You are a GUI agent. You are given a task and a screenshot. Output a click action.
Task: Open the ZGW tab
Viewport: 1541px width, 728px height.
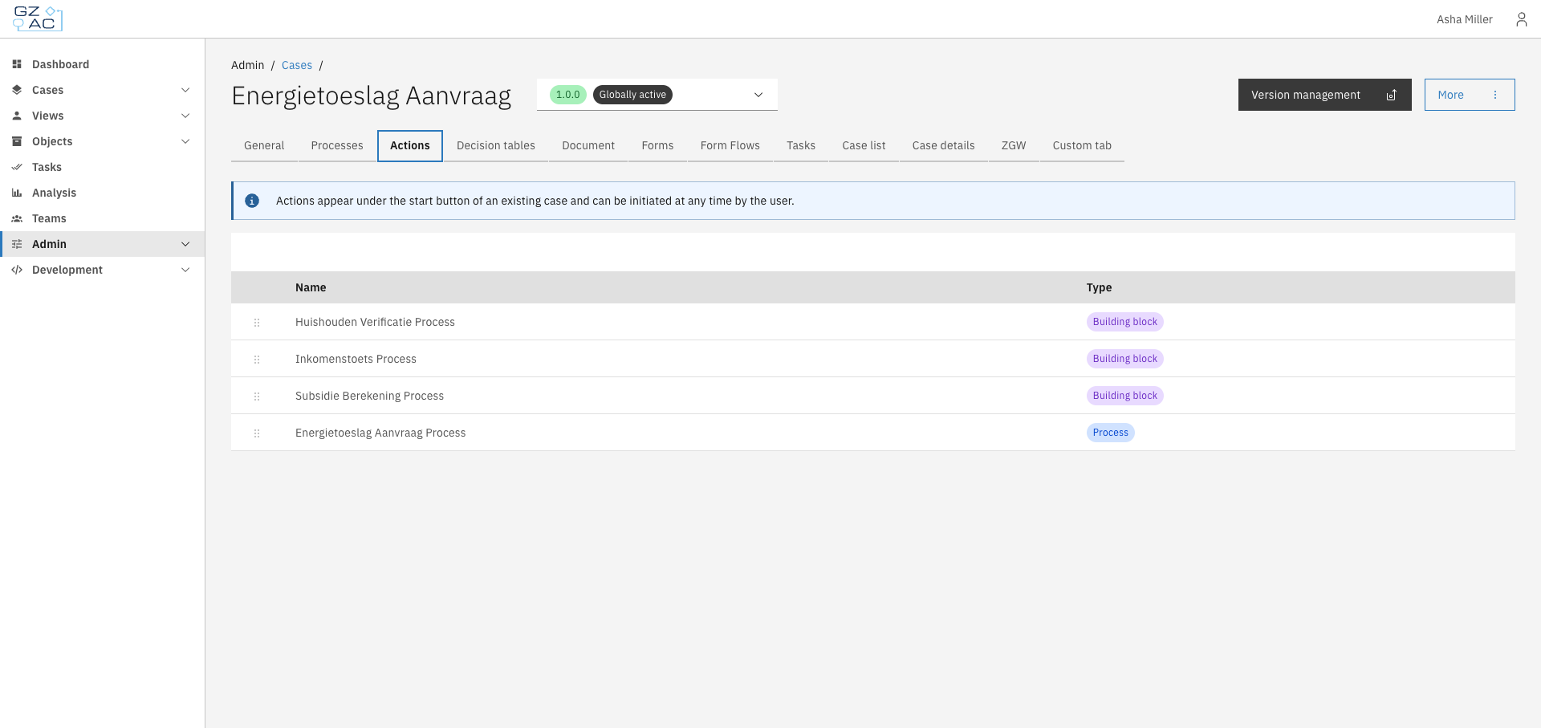click(x=1014, y=145)
